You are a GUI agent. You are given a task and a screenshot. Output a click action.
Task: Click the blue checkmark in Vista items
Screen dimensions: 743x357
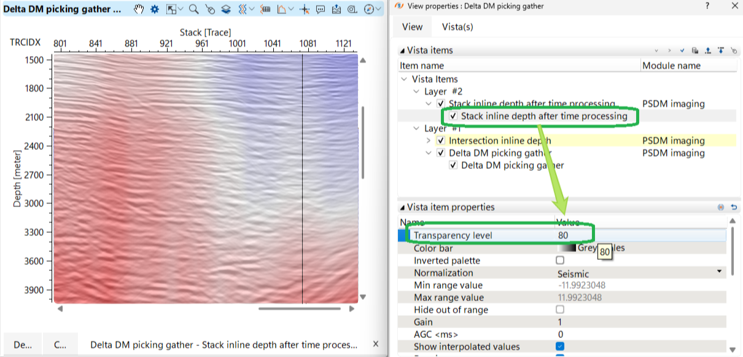[x=682, y=50]
